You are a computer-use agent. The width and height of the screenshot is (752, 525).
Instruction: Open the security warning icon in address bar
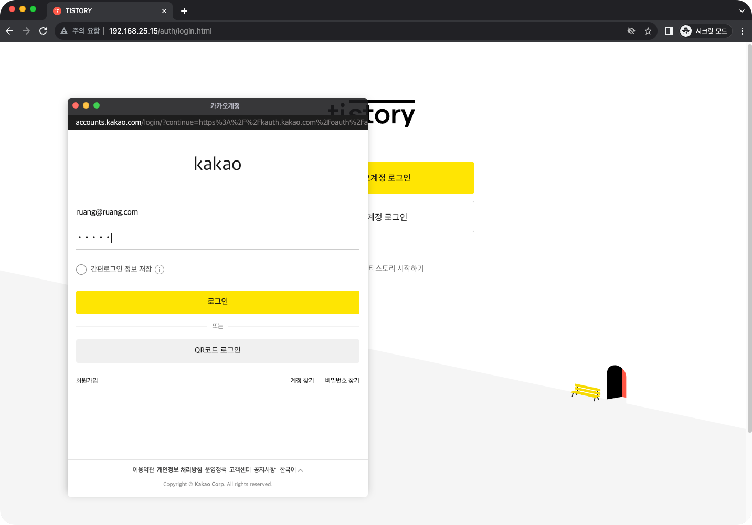[x=64, y=31]
